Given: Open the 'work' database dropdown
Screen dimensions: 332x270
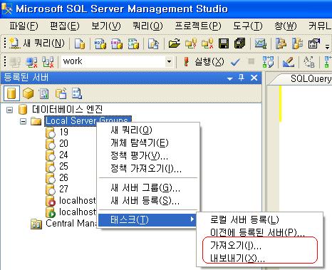Looking at the screenshot, I should tap(169, 62).
